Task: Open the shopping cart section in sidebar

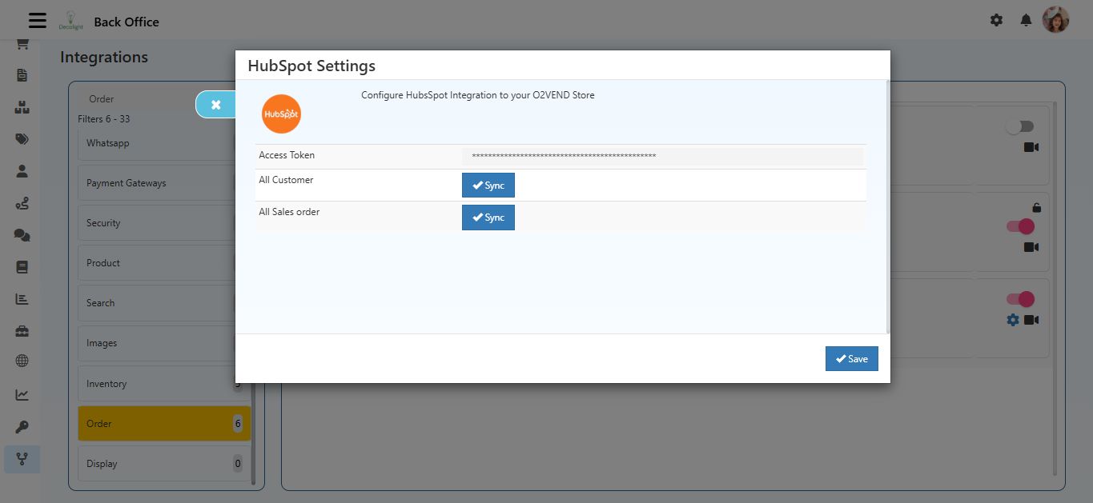Action: pos(22,44)
